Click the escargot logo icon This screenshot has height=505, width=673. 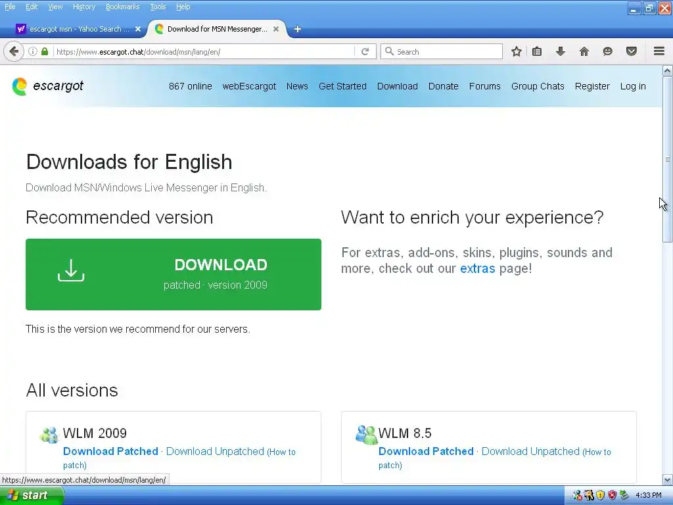pyautogui.click(x=20, y=86)
